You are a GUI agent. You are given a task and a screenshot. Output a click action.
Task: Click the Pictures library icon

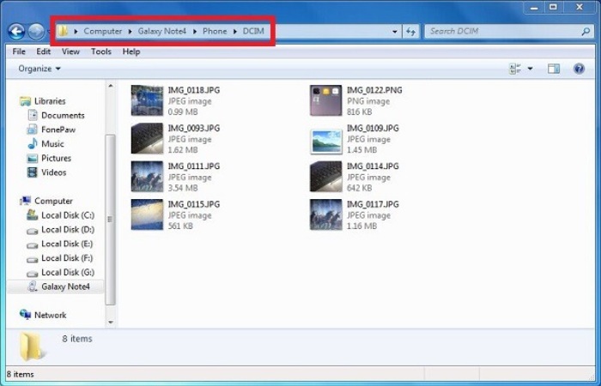tap(33, 158)
